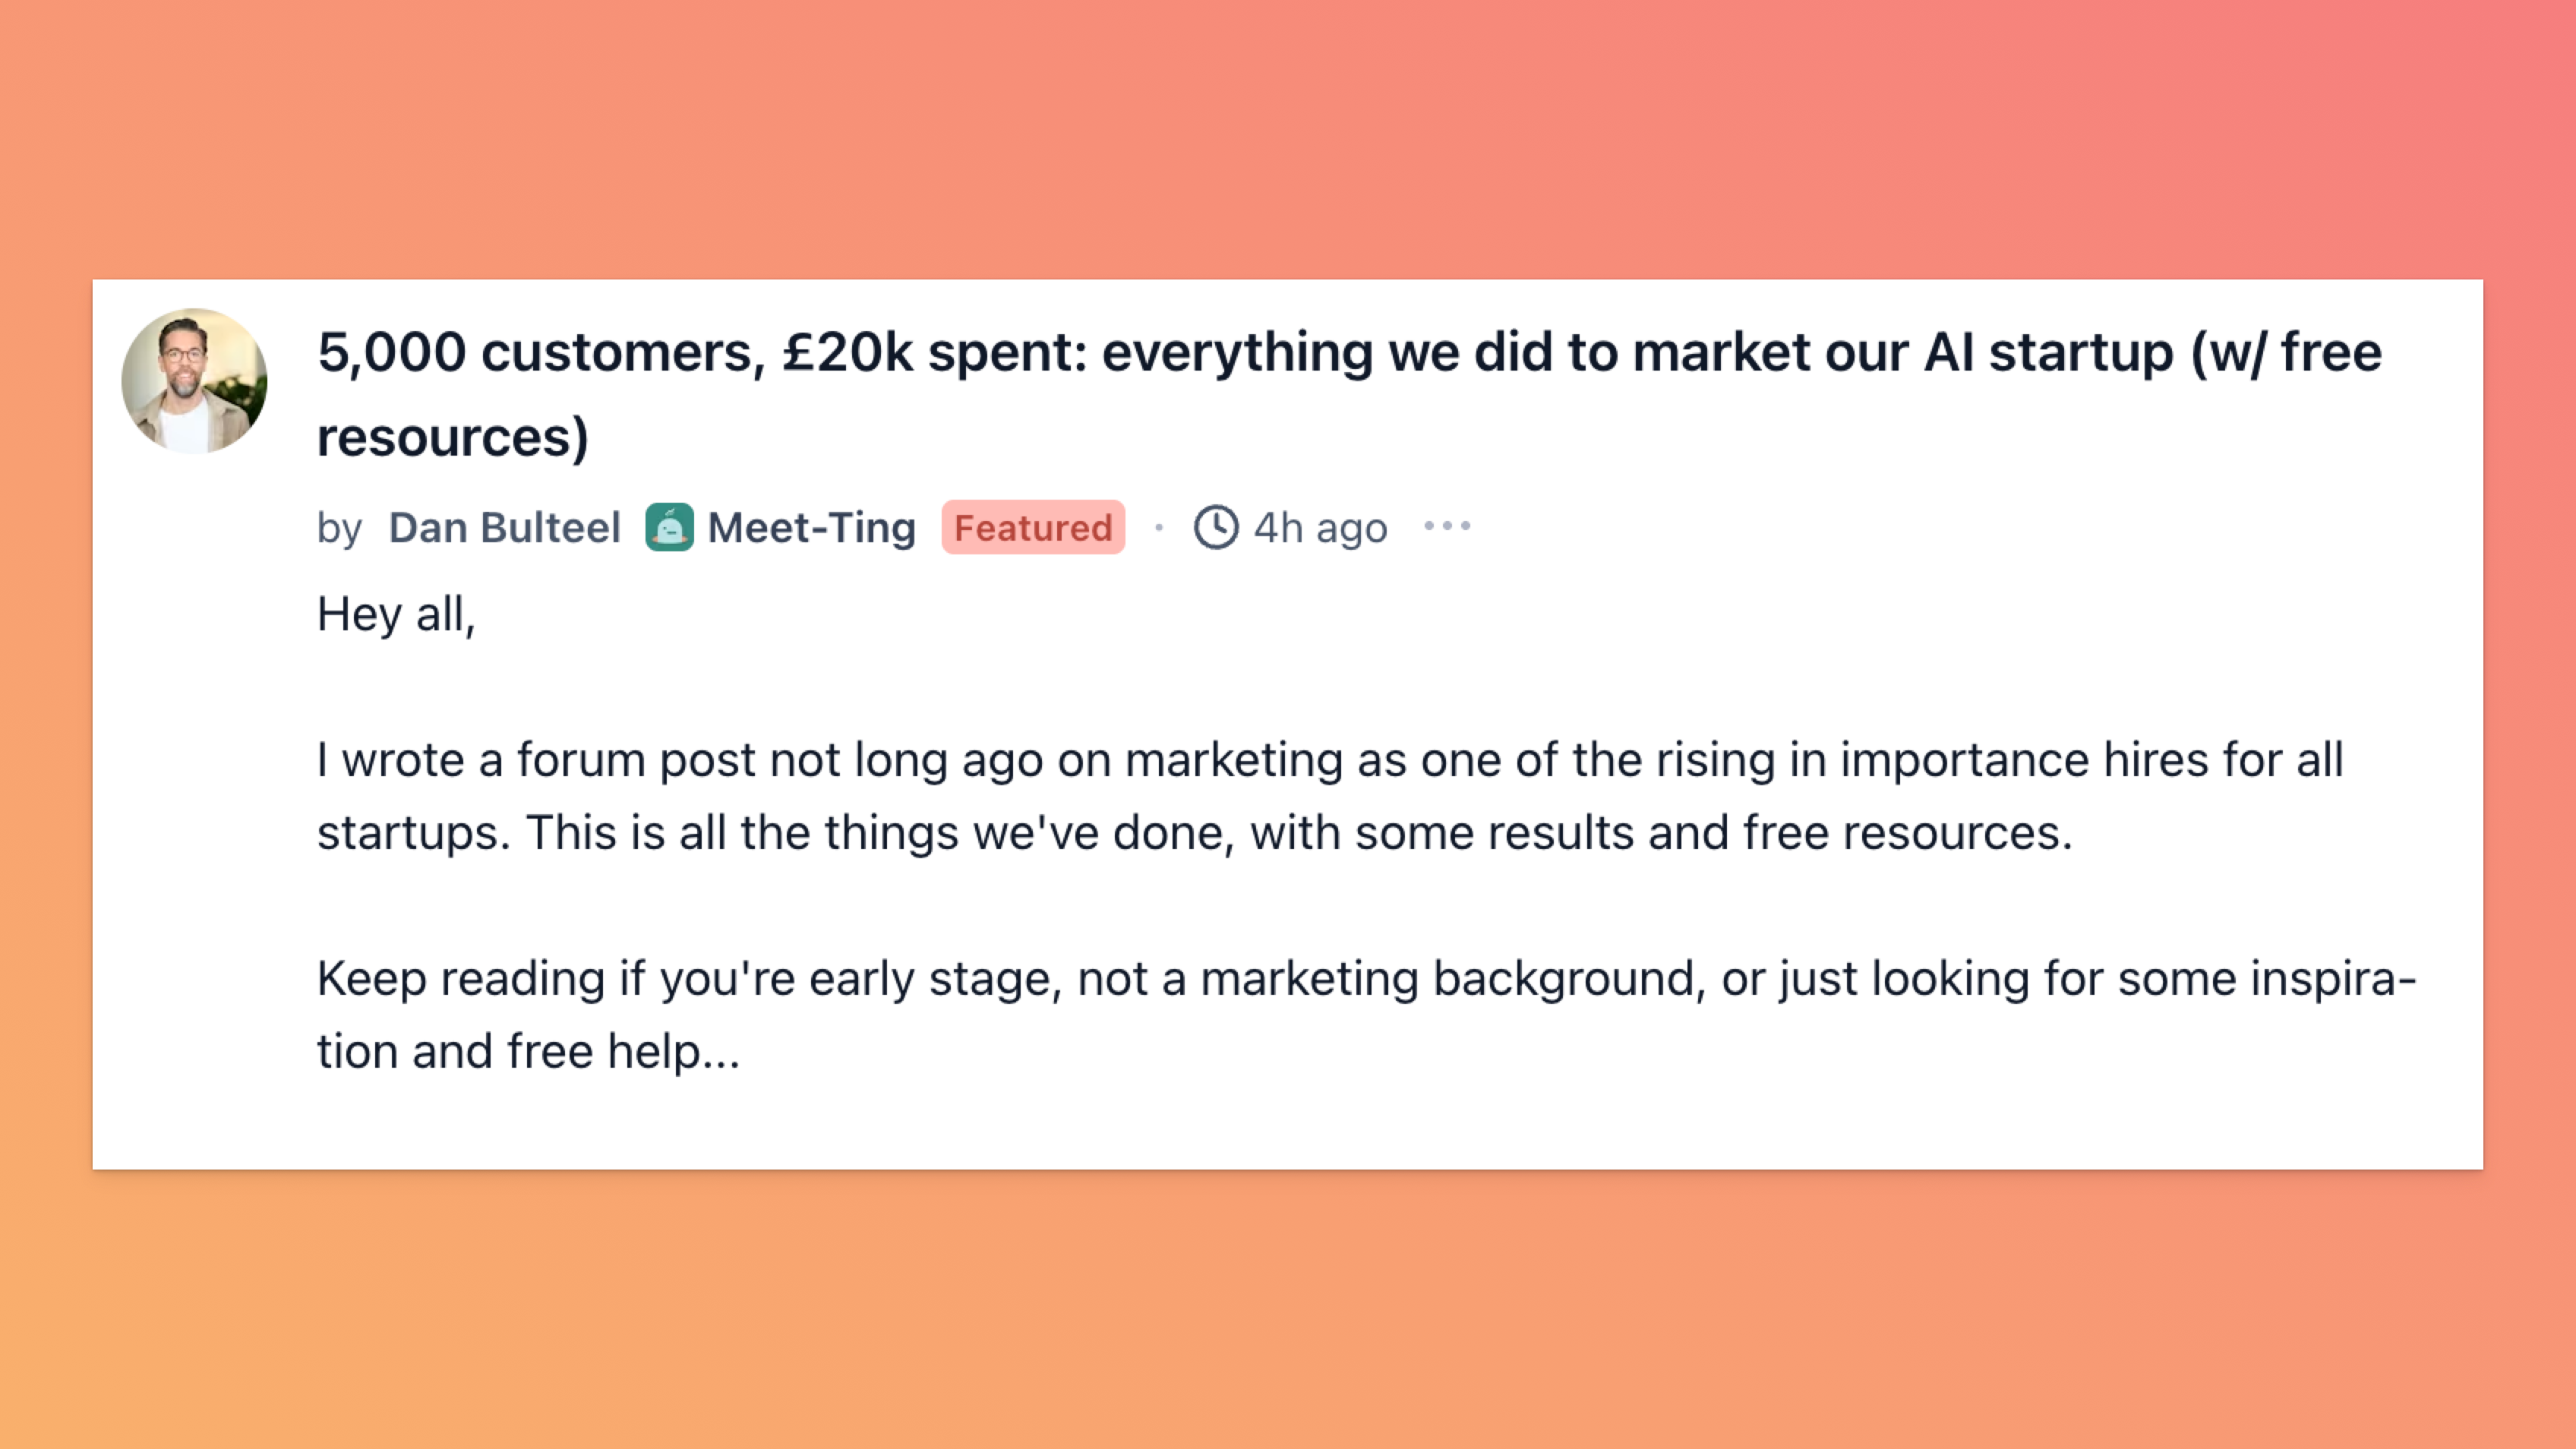This screenshot has height=1449, width=2576.
Task: Click the Hey all greeting line
Action: coord(396,614)
